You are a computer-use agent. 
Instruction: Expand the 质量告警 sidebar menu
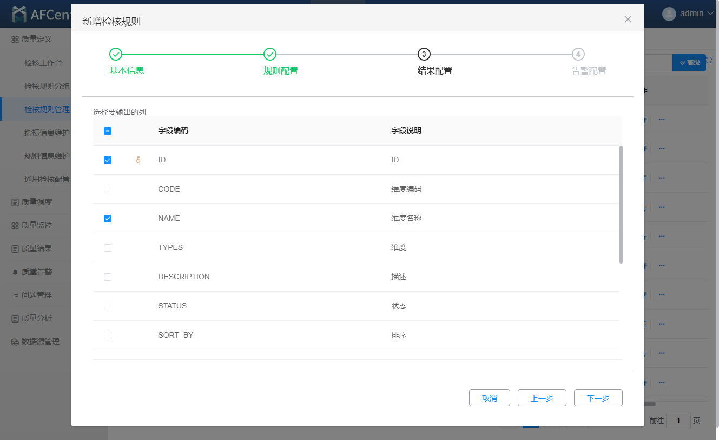pos(36,272)
